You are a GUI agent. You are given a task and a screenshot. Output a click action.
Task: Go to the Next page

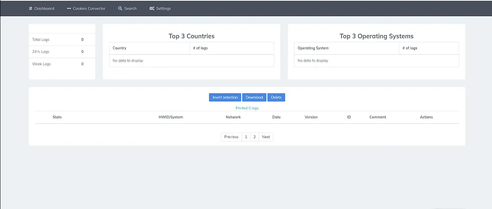266,137
